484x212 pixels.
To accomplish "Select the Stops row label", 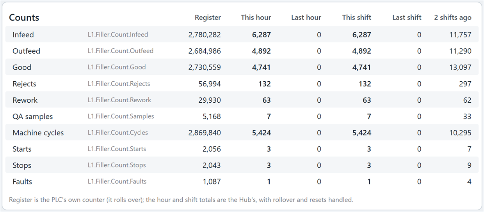I will pyautogui.click(x=22, y=165).
